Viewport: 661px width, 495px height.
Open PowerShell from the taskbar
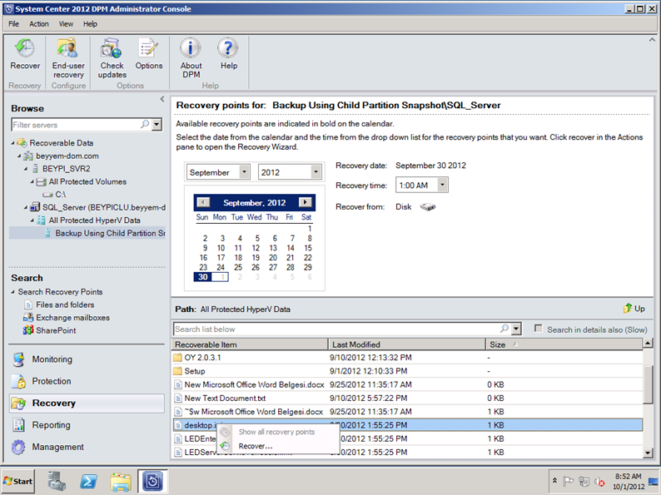(89, 481)
